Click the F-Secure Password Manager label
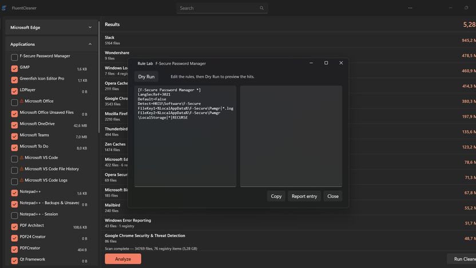This screenshot has height=268, width=476. point(45,56)
